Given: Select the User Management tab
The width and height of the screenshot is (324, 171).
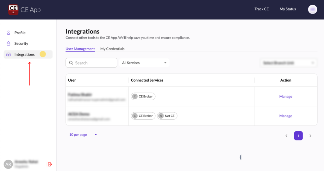Looking at the screenshot, I should click(80, 49).
